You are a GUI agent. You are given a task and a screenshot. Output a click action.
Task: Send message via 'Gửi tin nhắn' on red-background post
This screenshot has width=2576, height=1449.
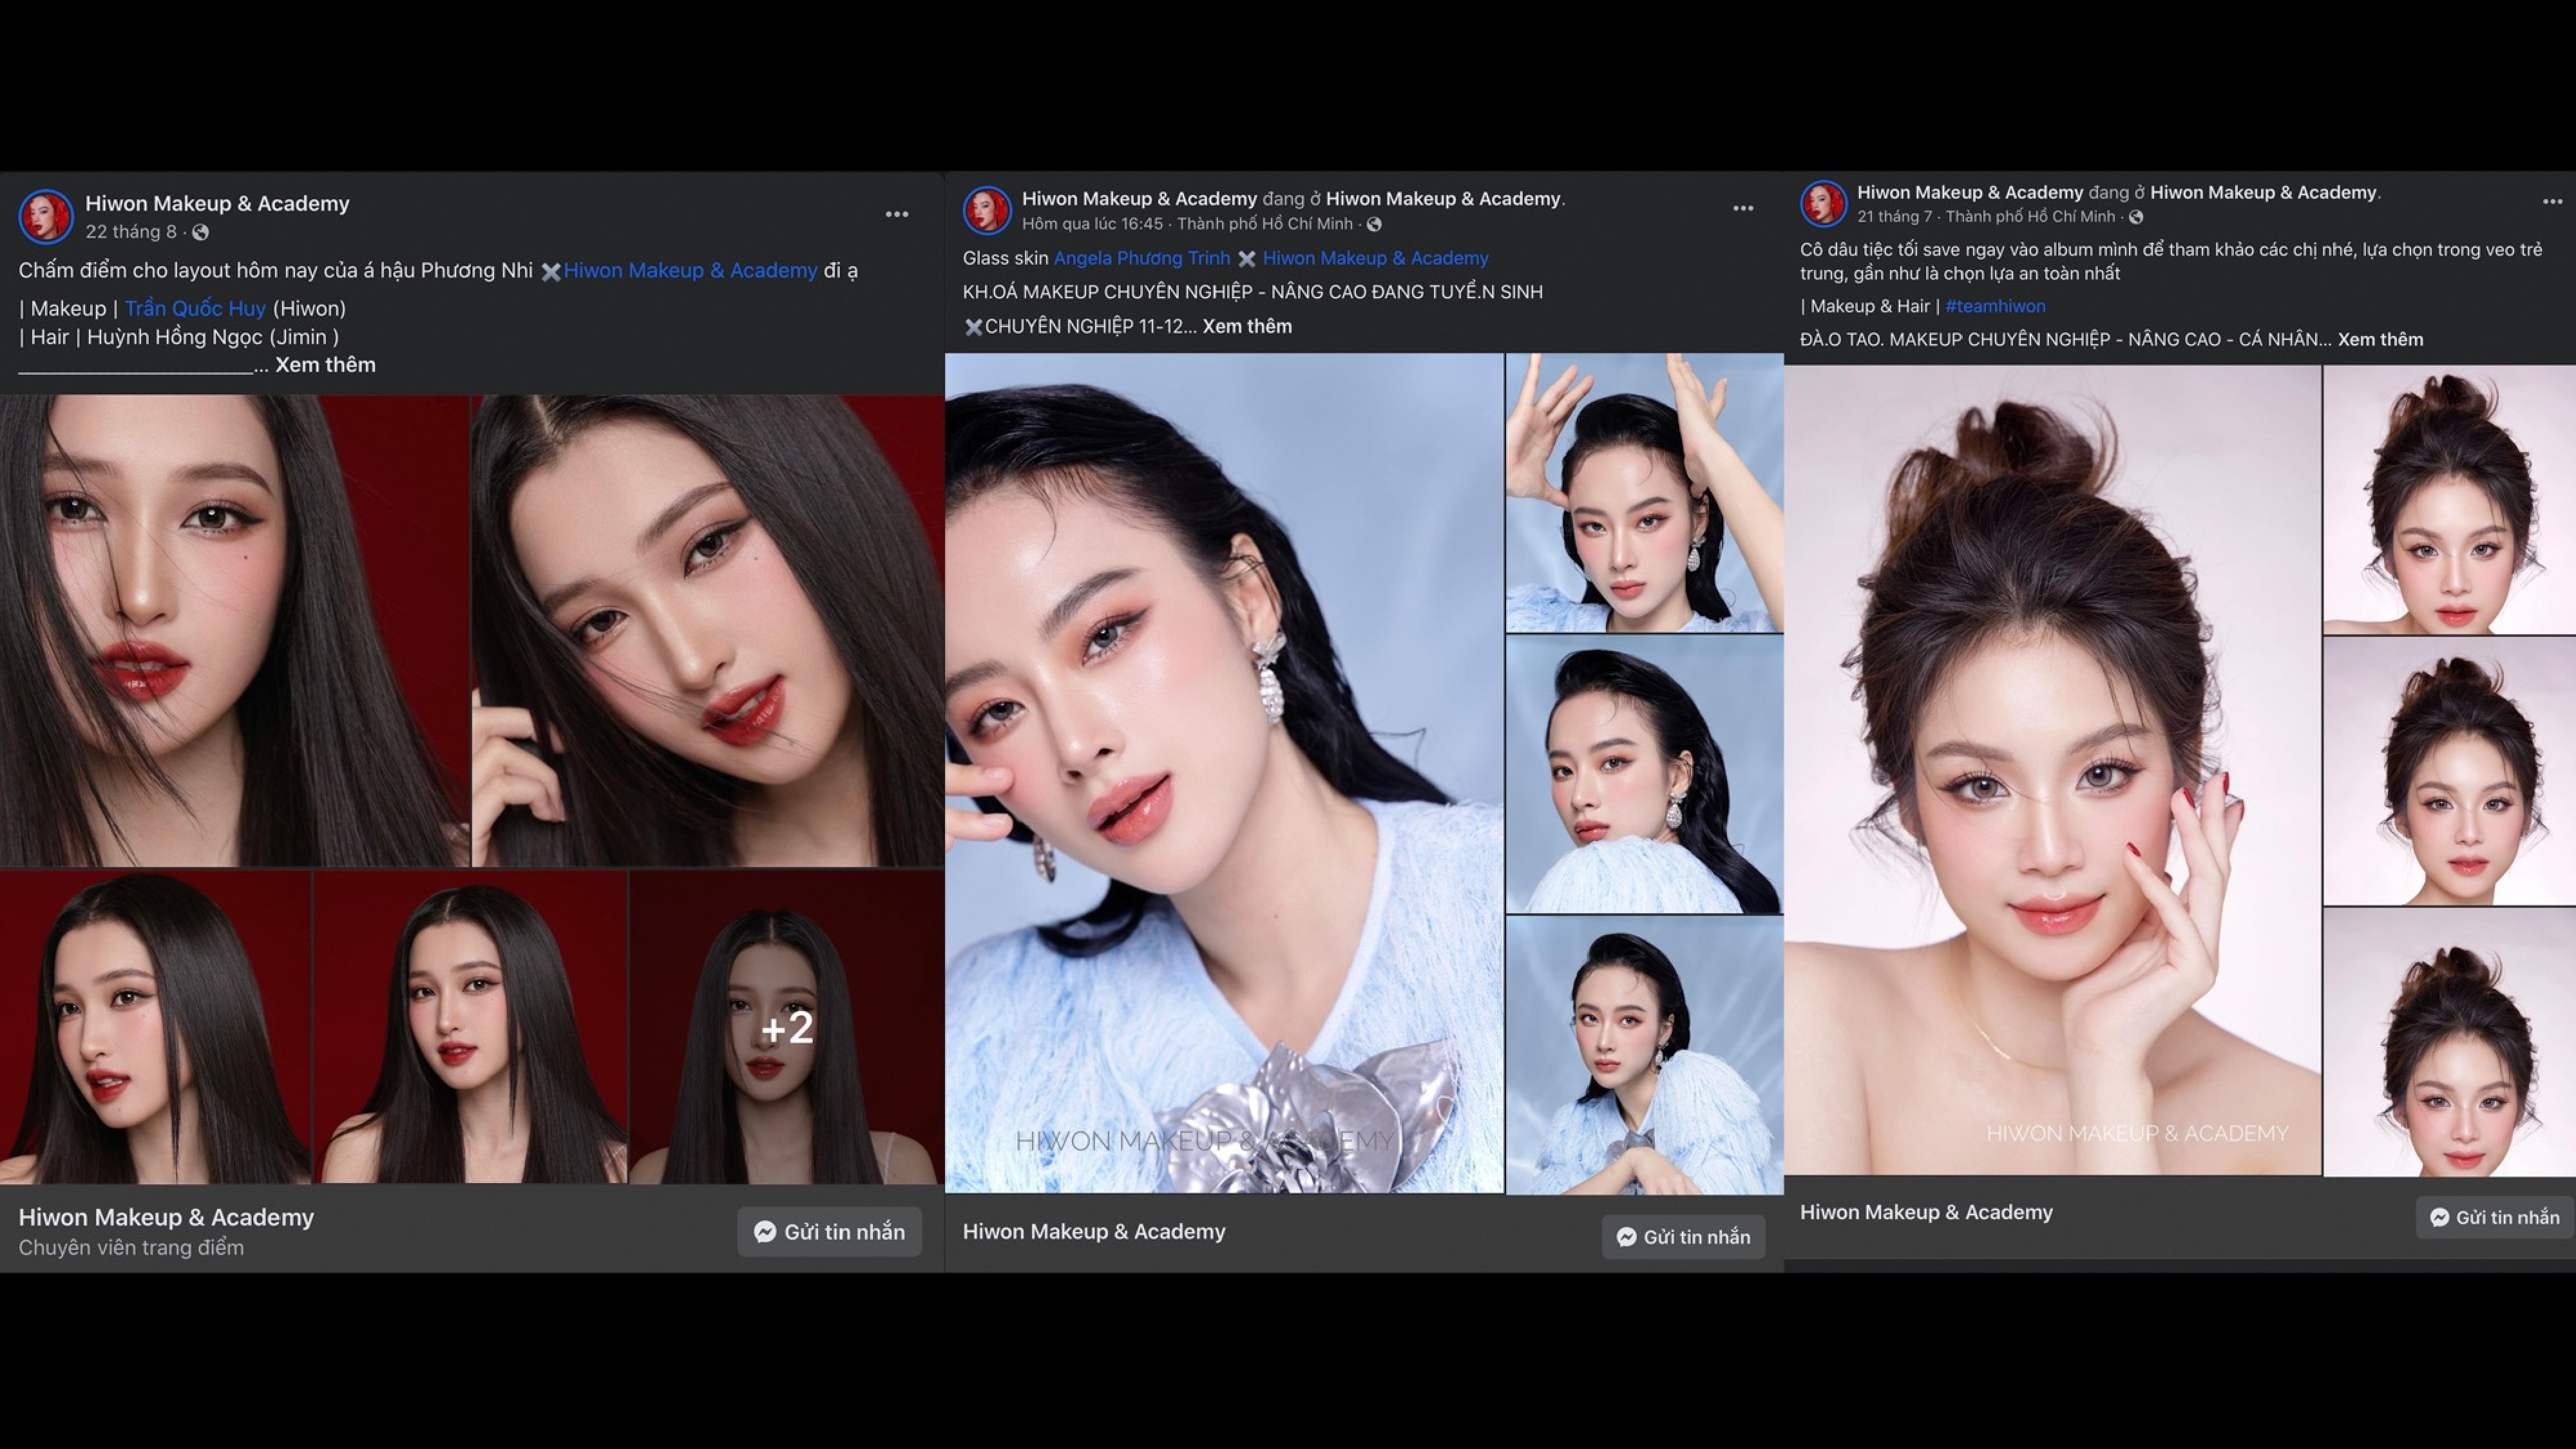pyautogui.click(x=829, y=1232)
